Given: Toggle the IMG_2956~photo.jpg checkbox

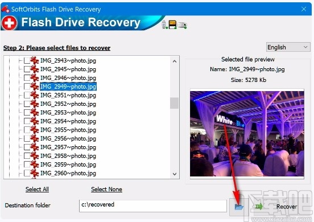Looking at the screenshot, I should (x=27, y=138).
